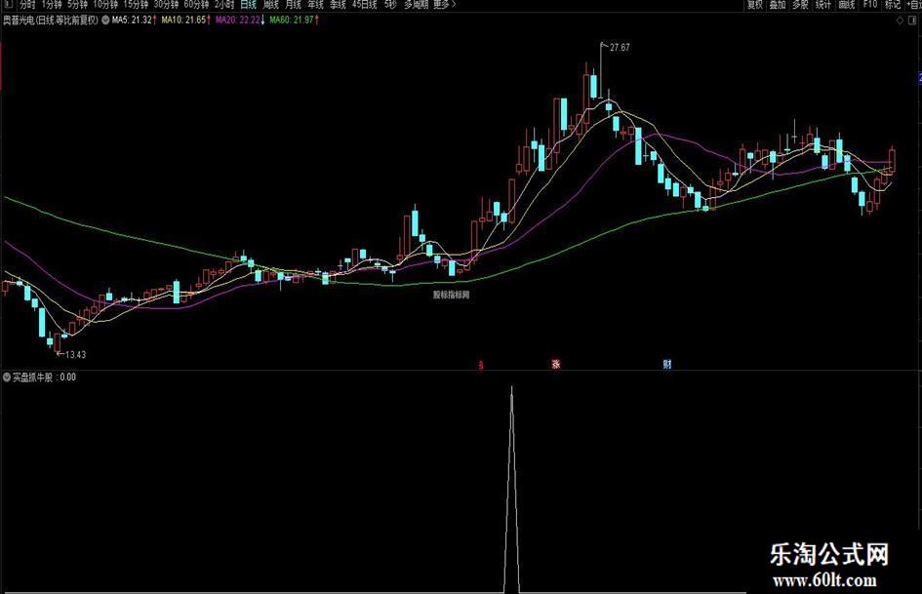Click the 统计 statistics button
922x594 pixels.
pyautogui.click(x=823, y=5)
